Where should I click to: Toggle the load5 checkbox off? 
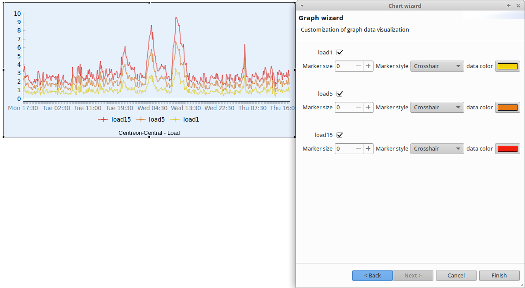[x=340, y=94]
